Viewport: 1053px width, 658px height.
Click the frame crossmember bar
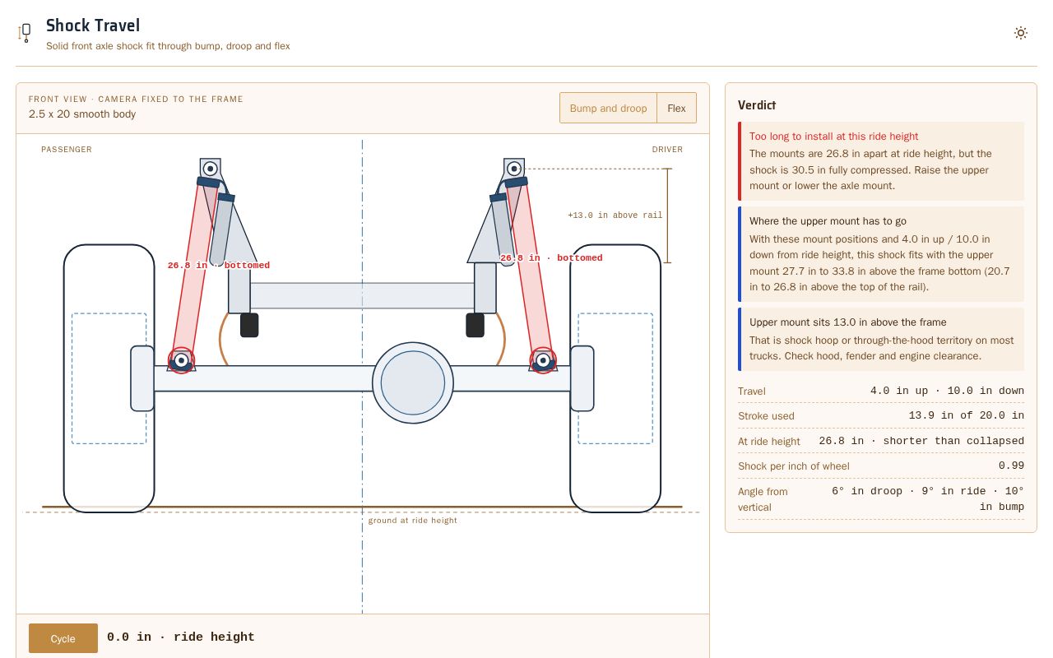(x=362, y=296)
